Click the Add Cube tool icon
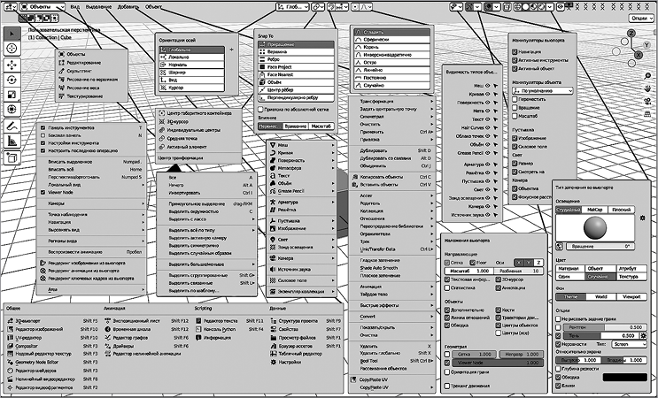Image resolution: width=658 pixels, height=398 pixels. click(11, 157)
